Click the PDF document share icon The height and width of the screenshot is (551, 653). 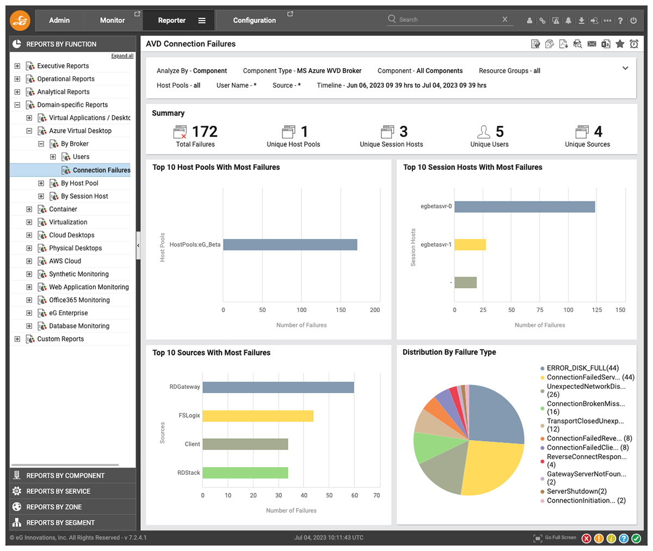click(x=550, y=44)
